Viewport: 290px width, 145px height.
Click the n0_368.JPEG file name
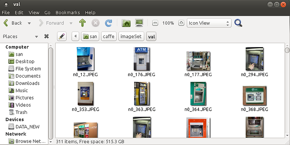coord(255,110)
